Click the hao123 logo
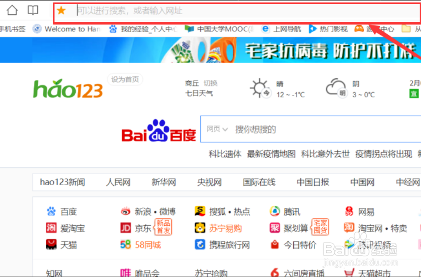 (68, 89)
